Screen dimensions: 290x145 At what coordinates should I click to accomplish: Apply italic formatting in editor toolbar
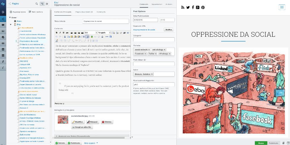pyautogui.click(x=60, y=33)
